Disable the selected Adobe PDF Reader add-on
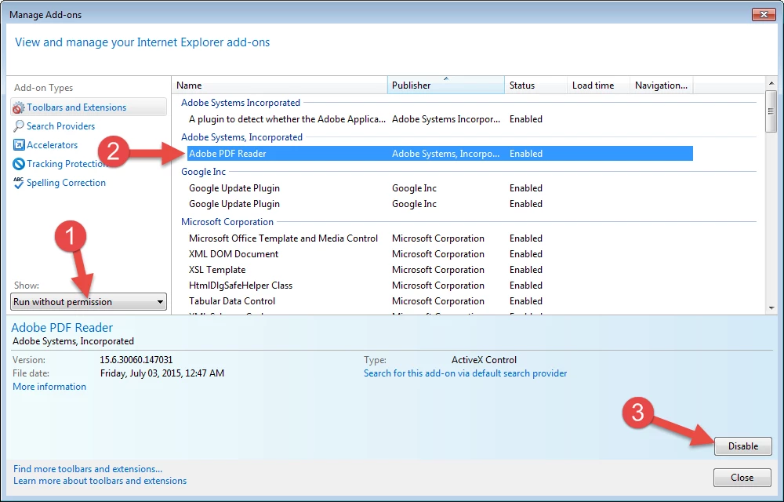 [743, 446]
